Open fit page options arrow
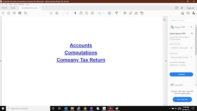Viewport: 197px width, 111px height. 112,13
